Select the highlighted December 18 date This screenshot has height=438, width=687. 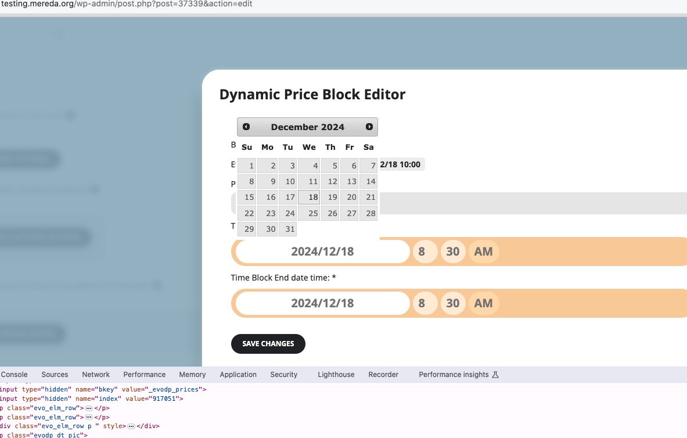pos(309,198)
